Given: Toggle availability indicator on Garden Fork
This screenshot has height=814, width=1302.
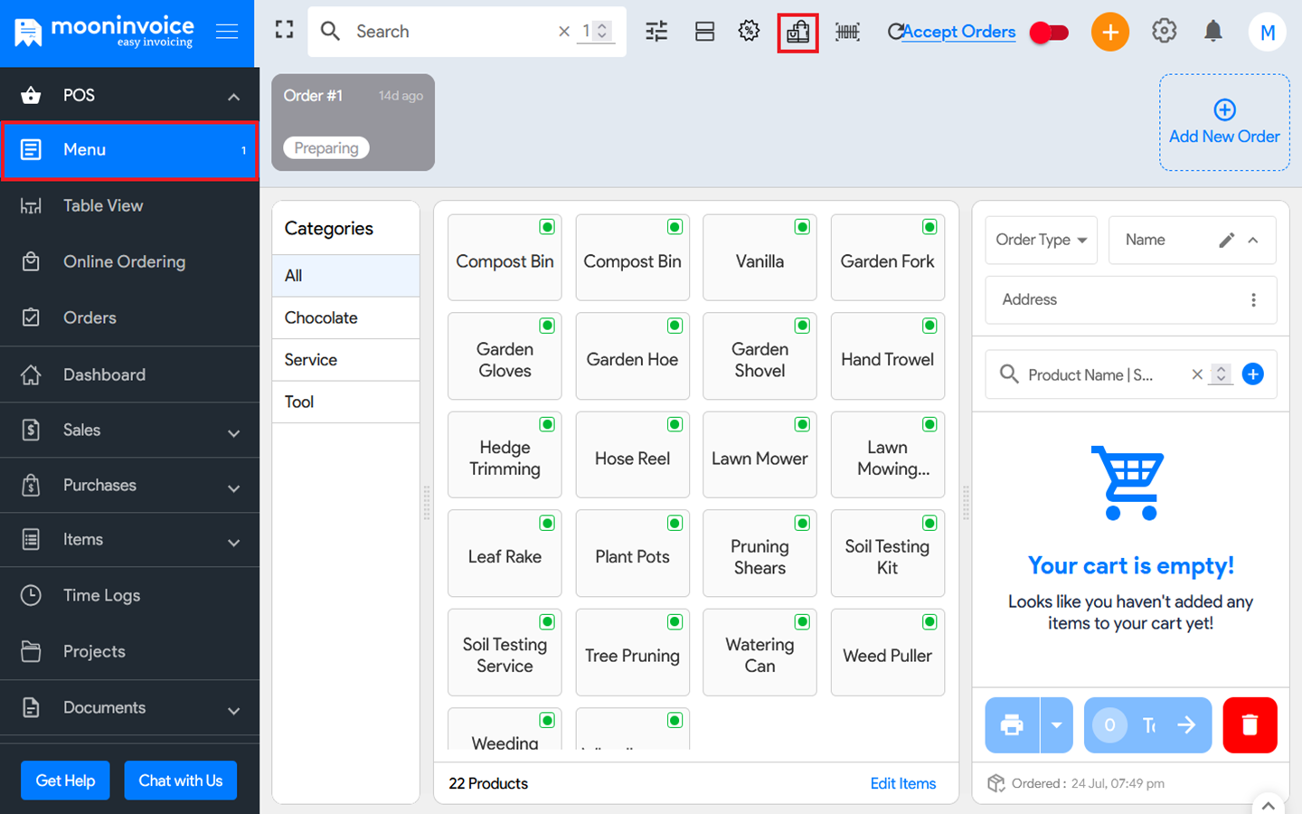Looking at the screenshot, I should click(929, 227).
